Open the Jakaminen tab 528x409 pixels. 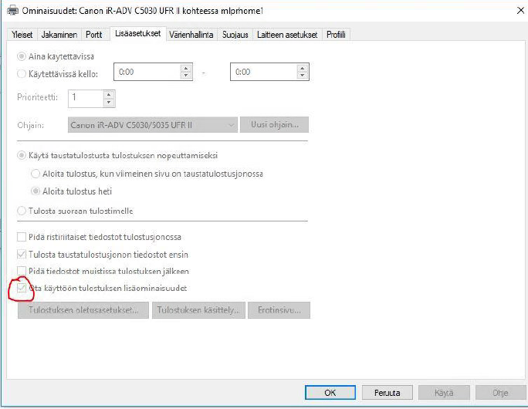click(x=59, y=35)
